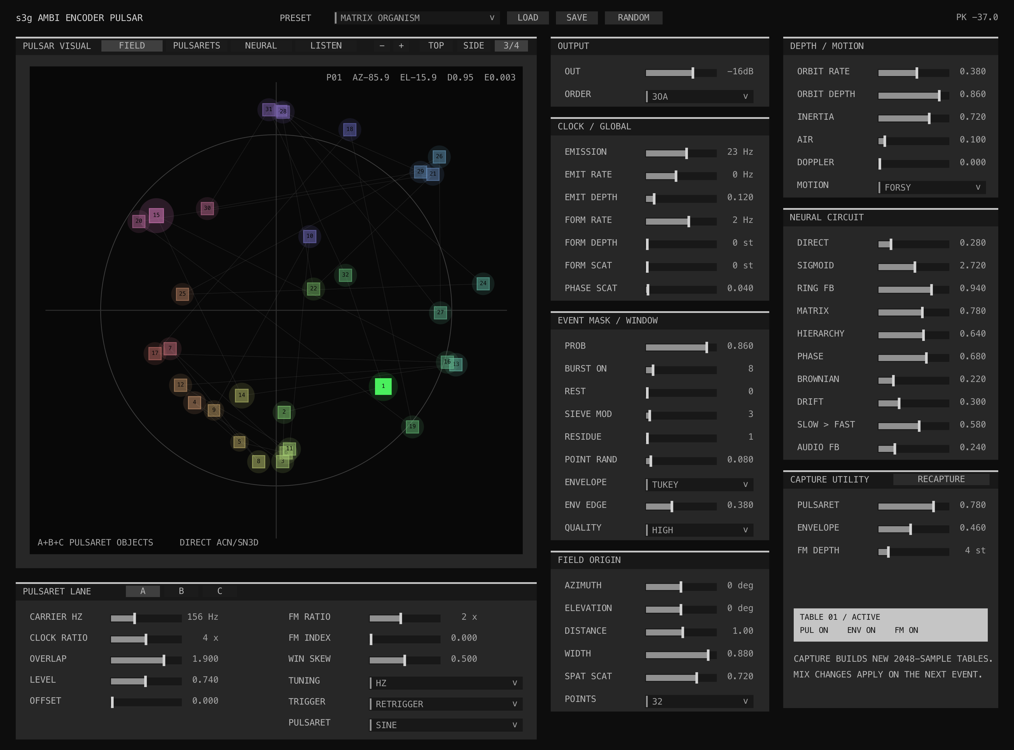This screenshot has width=1014, height=750.
Task: Adjust the OUT level slider
Action: pyautogui.click(x=681, y=73)
